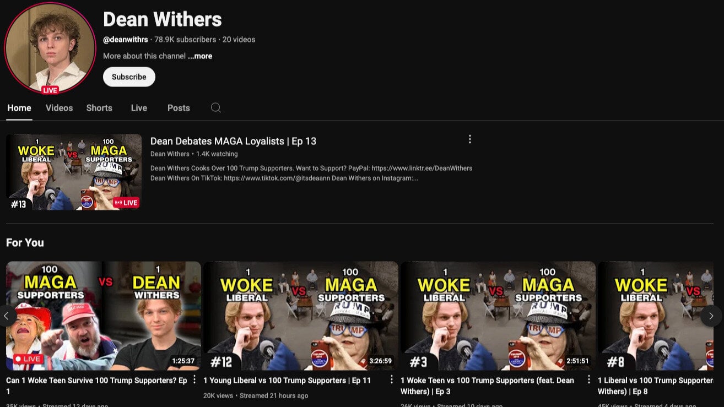This screenshot has height=407, width=724.
Task: Open channel search with the magnifying glass icon
Action: [x=215, y=108]
